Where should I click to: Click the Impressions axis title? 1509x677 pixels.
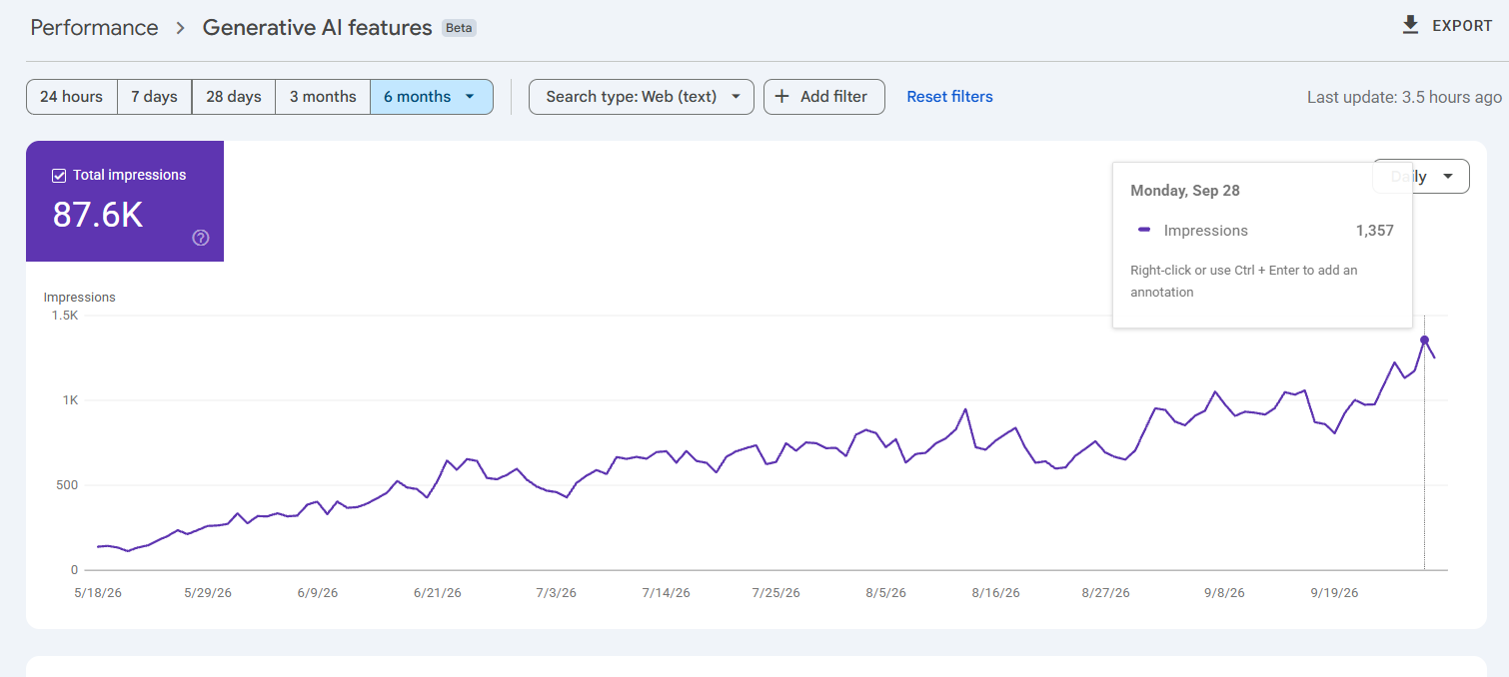(x=80, y=298)
